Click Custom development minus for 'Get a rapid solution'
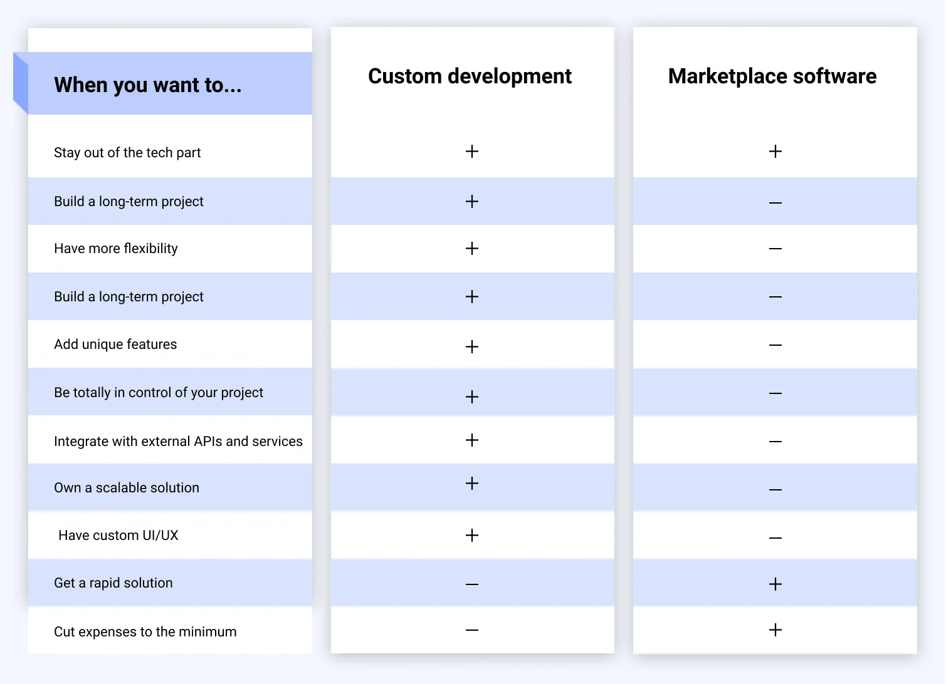The image size is (946, 684). [472, 584]
